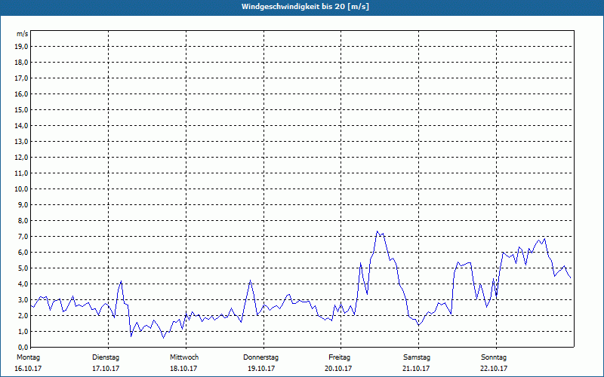Click the highest wind peak on Freitag

(377, 231)
